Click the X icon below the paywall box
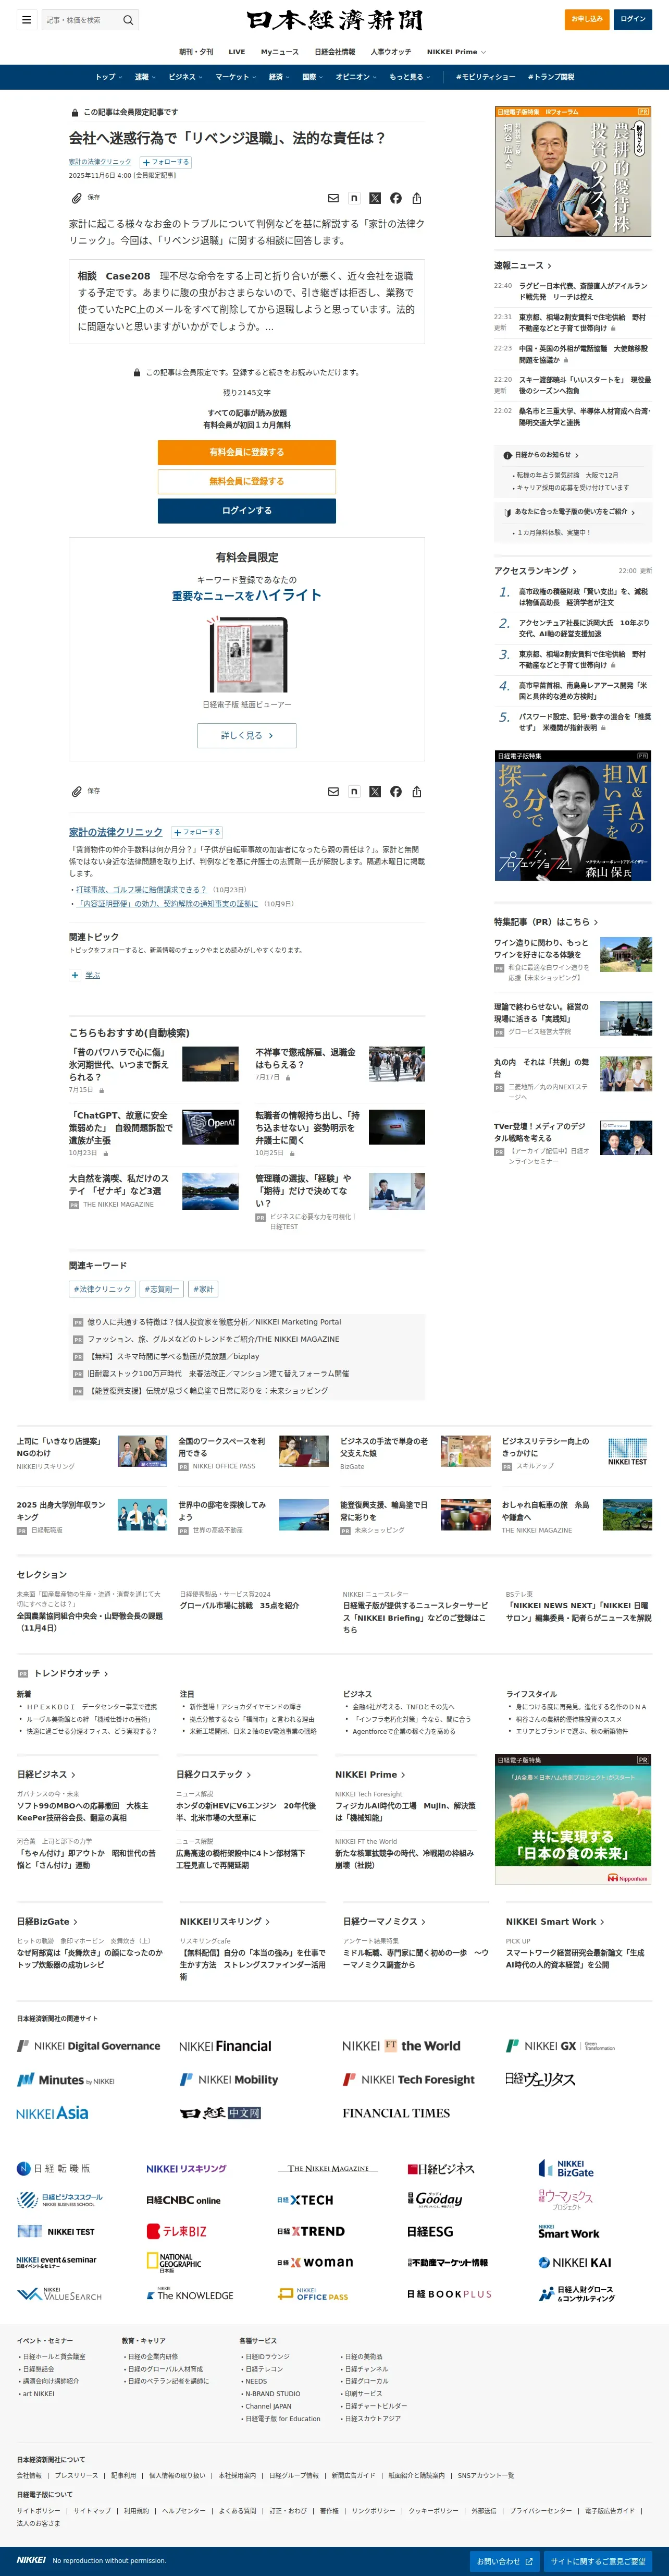669x2576 pixels. pos(376,791)
